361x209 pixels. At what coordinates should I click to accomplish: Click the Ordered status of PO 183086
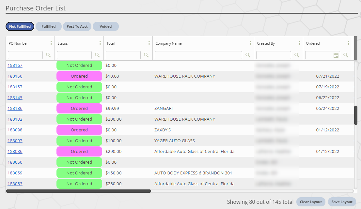79,152
